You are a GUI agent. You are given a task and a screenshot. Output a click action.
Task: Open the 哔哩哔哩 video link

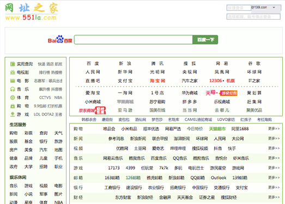tap(178, 149)
